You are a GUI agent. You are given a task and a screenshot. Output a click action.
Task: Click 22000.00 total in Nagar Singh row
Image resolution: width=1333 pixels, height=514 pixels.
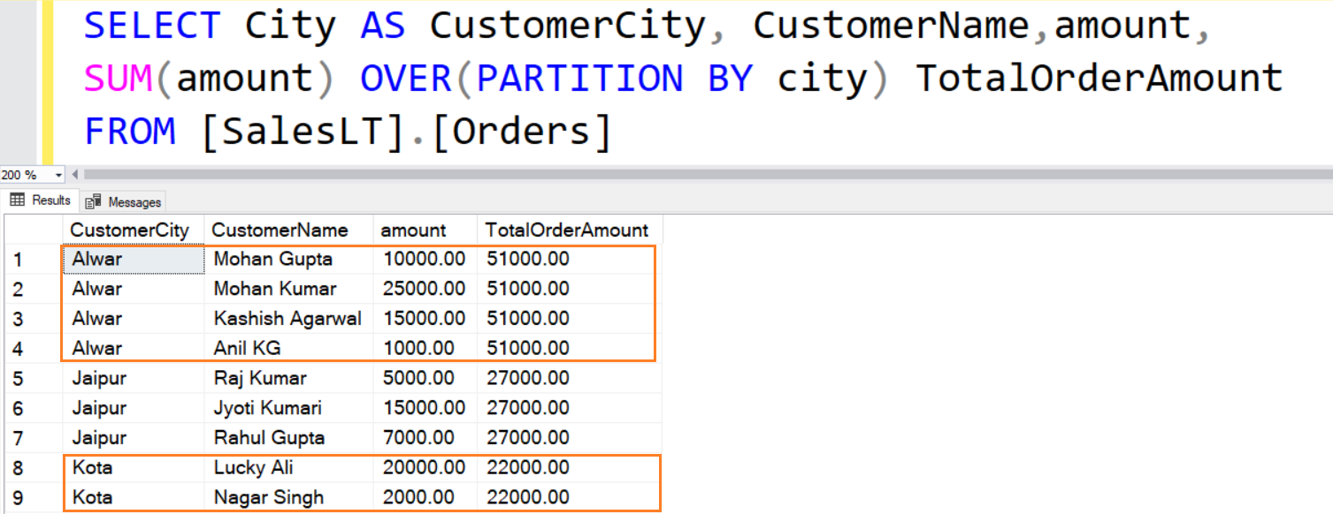(x=570, y=497)
